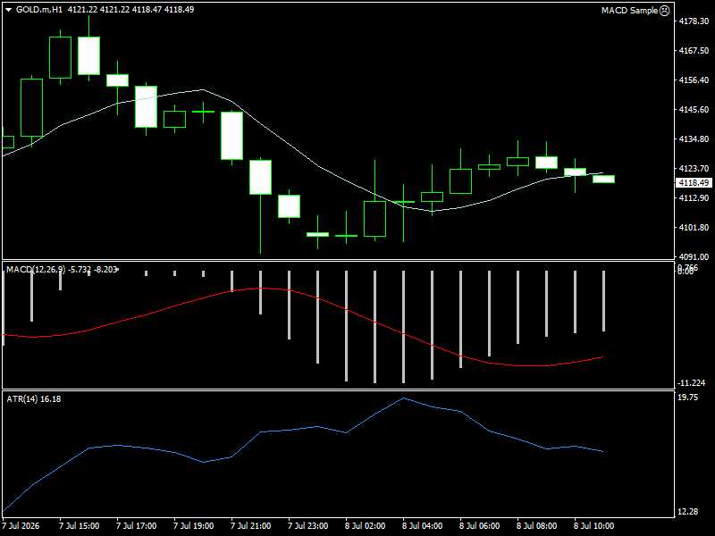The image size is (715, 536).
Task: Click the 8 Jul 02:00 time label
Action: click(366, 526)
